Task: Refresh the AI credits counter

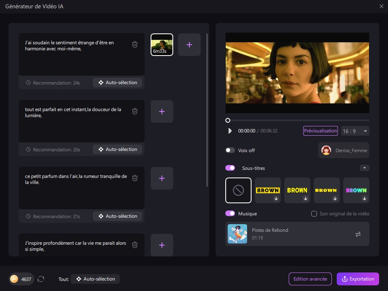Action: (41, 279)
